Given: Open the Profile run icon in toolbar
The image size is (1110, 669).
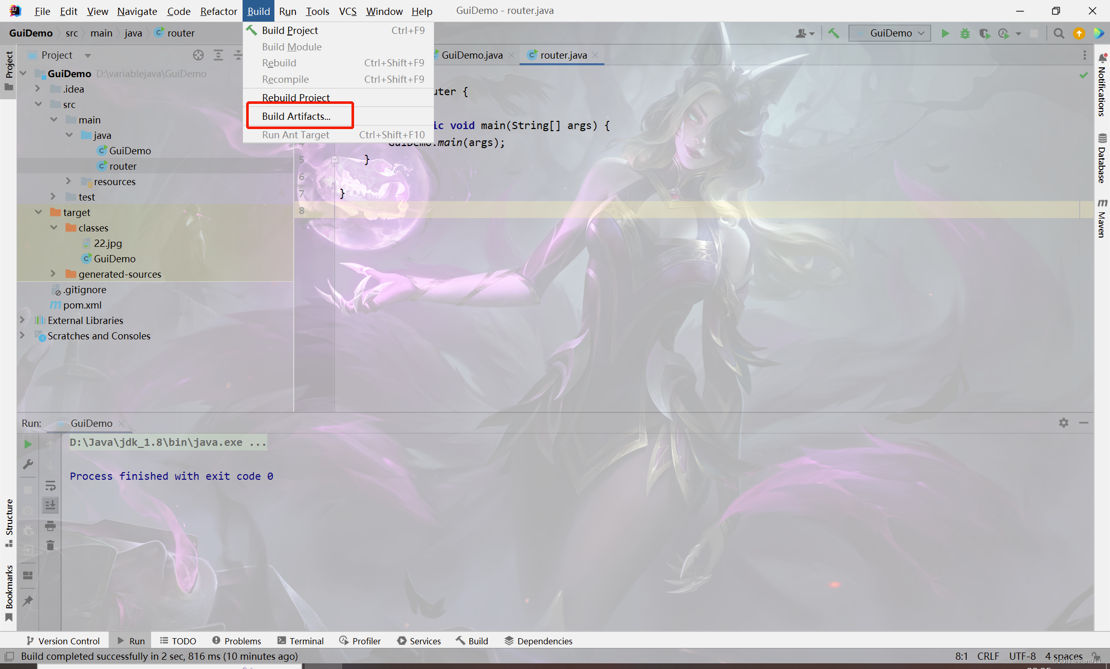Looking at the screenshot, I should point(1003,33).
